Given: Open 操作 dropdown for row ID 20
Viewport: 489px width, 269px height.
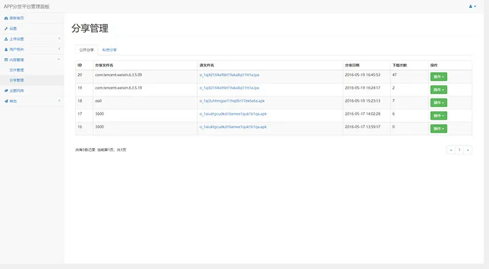Looking at the screenshot, I should click(x=438, y=76).
